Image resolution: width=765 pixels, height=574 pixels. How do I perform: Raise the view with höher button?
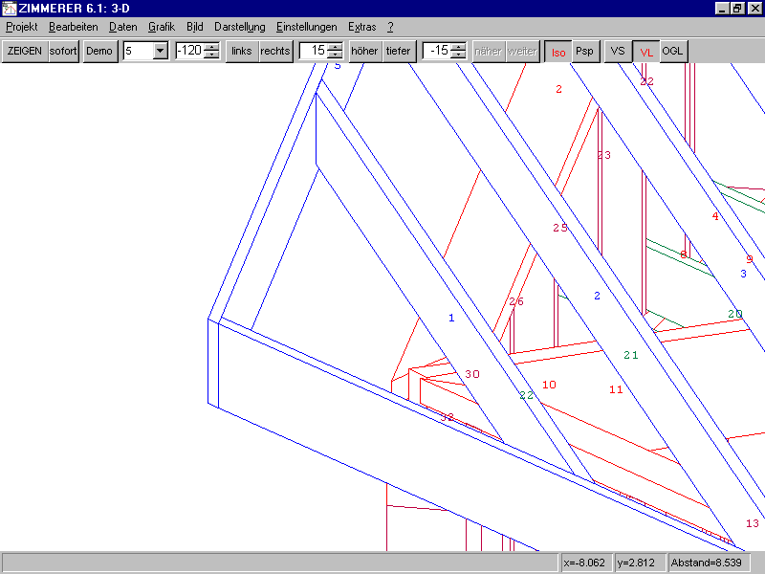(x=364, y=51)
